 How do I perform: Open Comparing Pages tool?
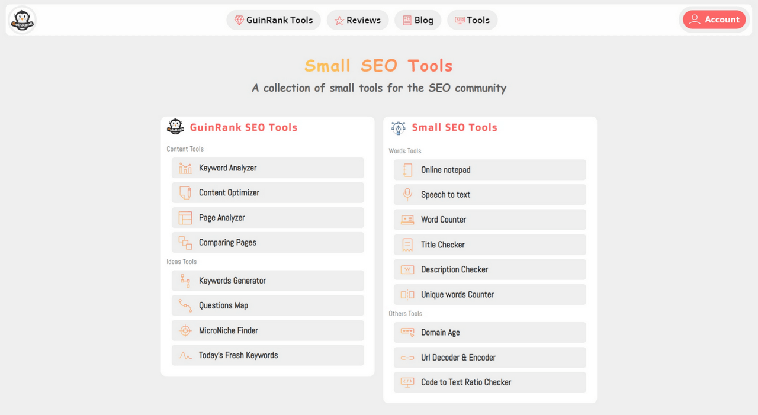268,243
